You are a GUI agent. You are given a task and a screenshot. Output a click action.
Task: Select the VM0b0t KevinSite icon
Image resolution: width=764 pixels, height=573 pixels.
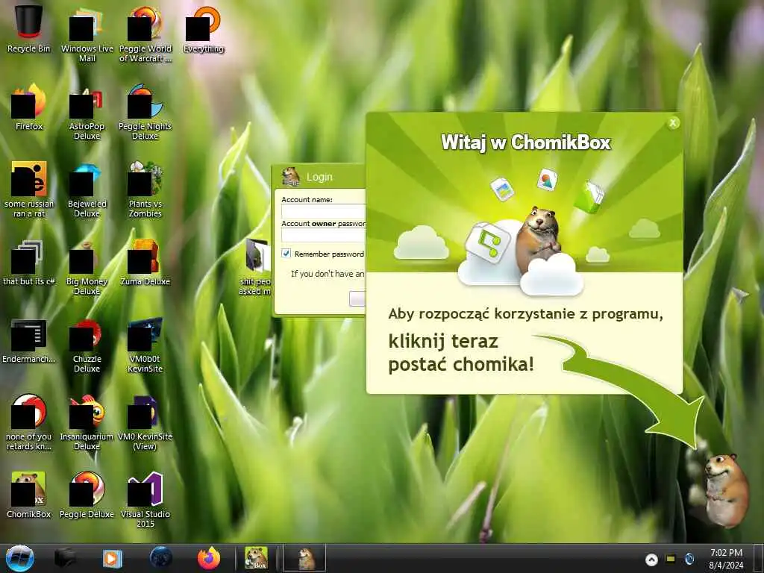point(145,346)
